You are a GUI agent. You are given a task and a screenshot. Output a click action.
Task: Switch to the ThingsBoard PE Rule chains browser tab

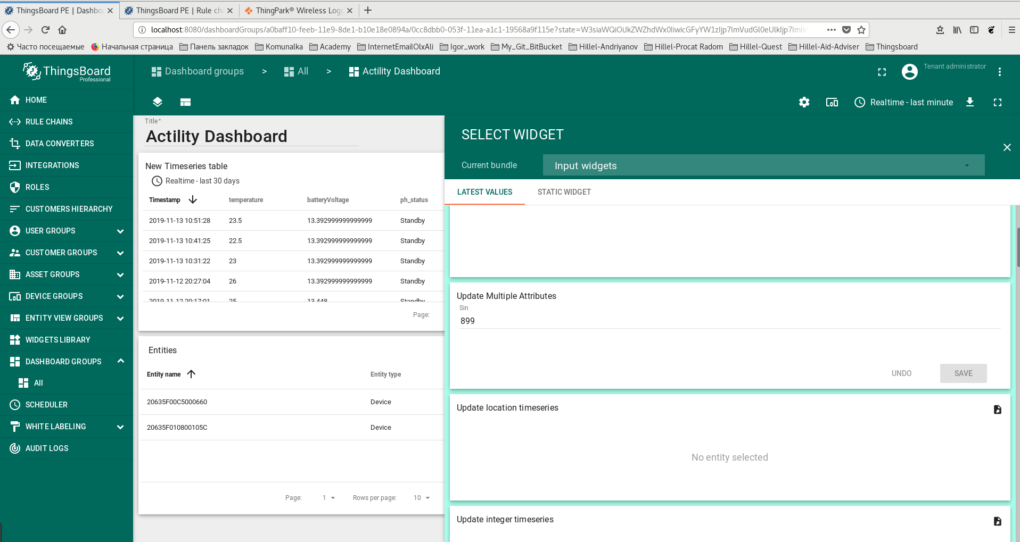179,11
